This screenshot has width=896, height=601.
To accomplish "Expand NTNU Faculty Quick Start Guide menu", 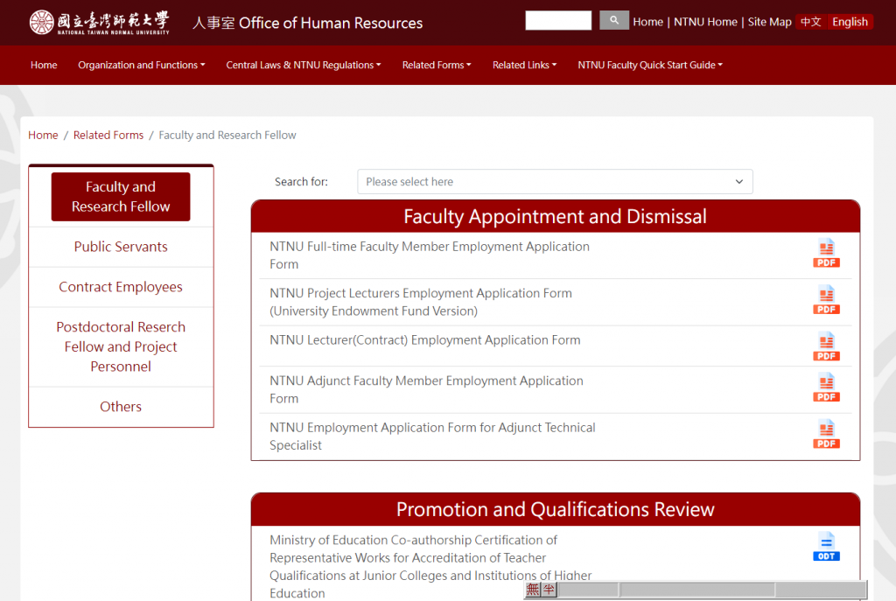I will pyautogui.click(x=650, y=65).
